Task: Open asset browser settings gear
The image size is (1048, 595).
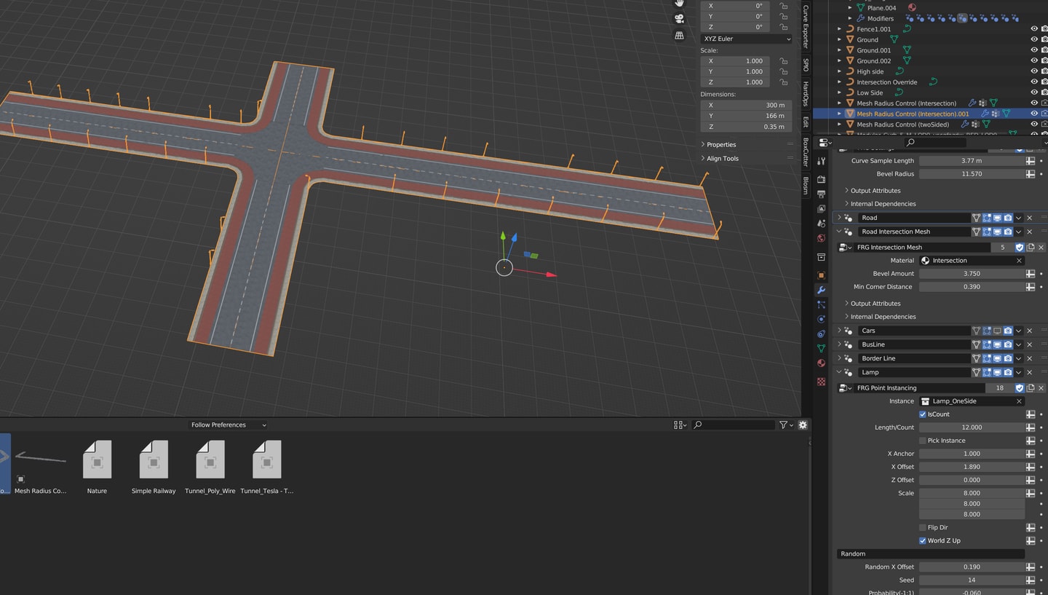Action: click(x=803, y=425)
